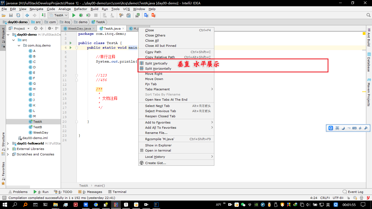The width and height of the screenshot is (372, 209).
Task: Navigate Forward with the gray arrow
Action: click(x=34, y=15)
